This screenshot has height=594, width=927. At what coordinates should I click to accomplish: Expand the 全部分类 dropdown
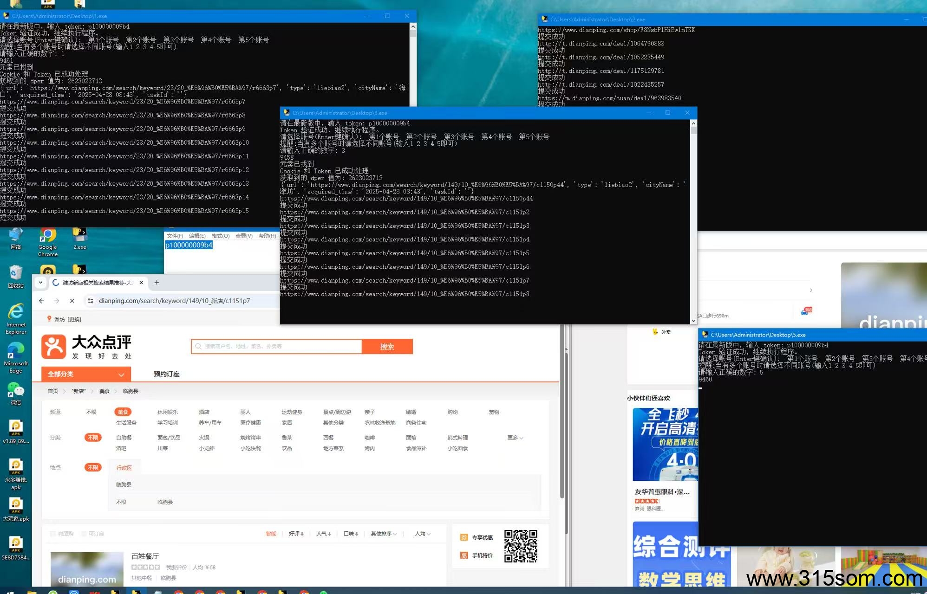tap(86, 374)
